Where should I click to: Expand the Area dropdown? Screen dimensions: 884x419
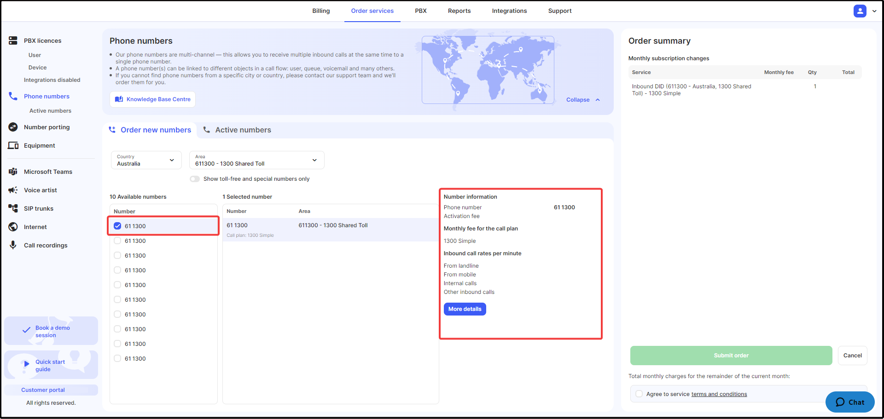coord(256,160)
